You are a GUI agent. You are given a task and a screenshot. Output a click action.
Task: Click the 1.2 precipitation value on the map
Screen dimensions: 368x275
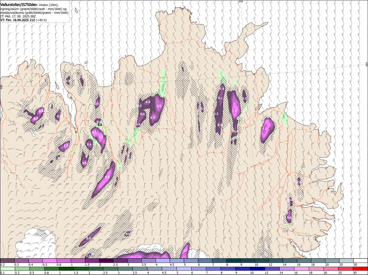tap(265, 129)
